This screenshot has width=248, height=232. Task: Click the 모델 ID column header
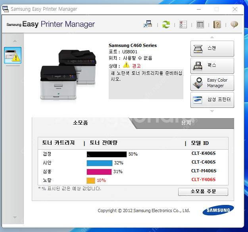[200, 143]
